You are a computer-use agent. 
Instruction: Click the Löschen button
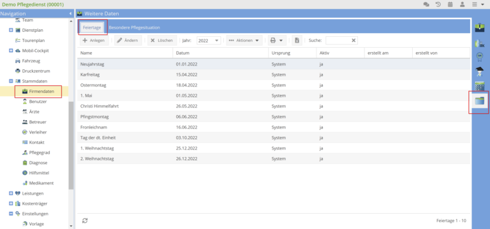[x=162, y=41]
